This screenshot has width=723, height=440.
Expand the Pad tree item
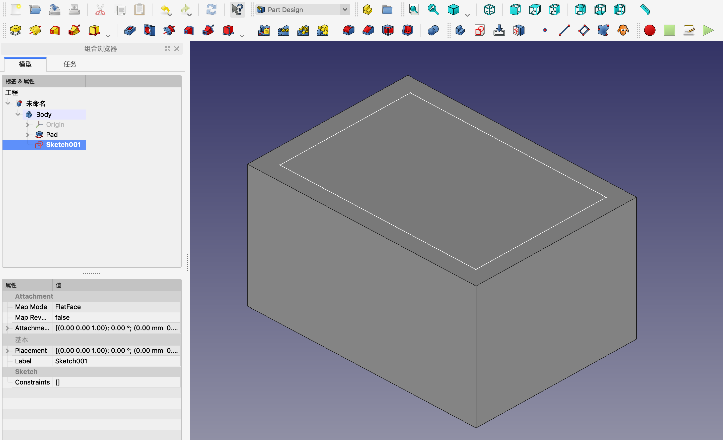(x=27, y=135)
